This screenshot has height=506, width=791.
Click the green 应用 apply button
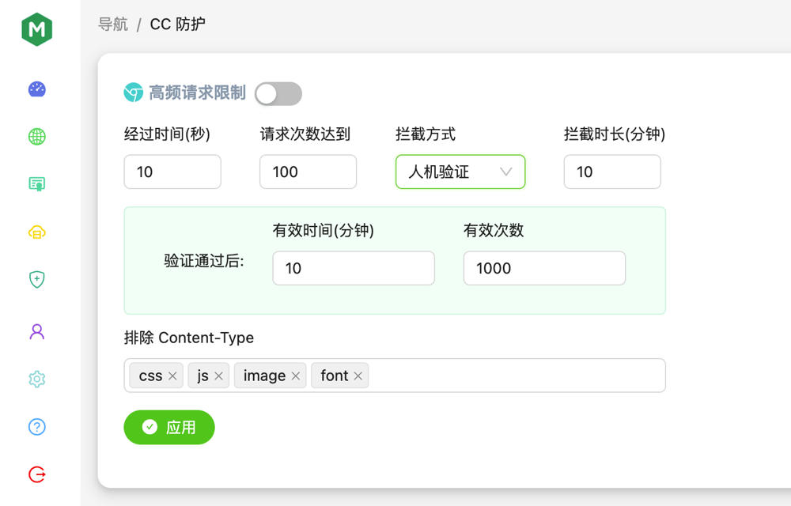(169, 428)
